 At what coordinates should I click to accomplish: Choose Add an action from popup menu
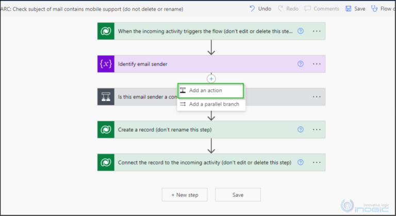[x=210, y=90]
